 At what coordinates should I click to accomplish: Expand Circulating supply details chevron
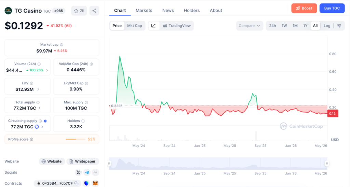tap(42, 127)
